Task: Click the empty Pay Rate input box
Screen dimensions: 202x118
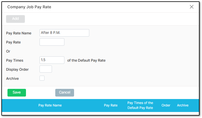Action: pyautogui.click(x=52, y=42)
